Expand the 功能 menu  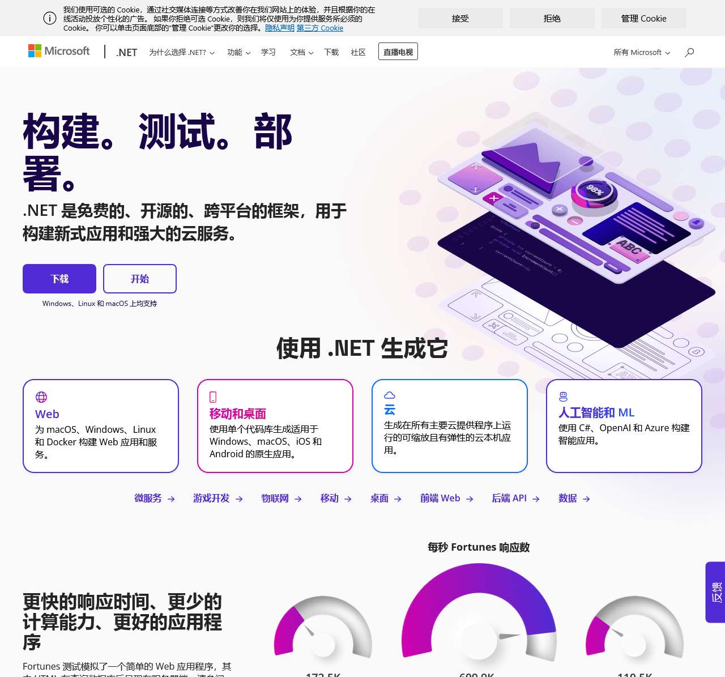[x=238, y=52]
